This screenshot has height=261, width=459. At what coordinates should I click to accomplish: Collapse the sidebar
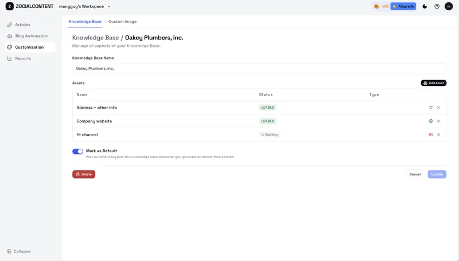[x=19, y=251]
